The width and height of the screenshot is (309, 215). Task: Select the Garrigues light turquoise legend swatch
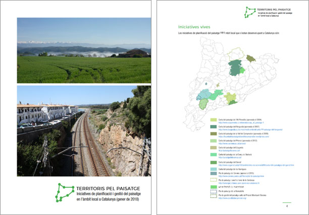pyautogui.click(x=214, y=169)
